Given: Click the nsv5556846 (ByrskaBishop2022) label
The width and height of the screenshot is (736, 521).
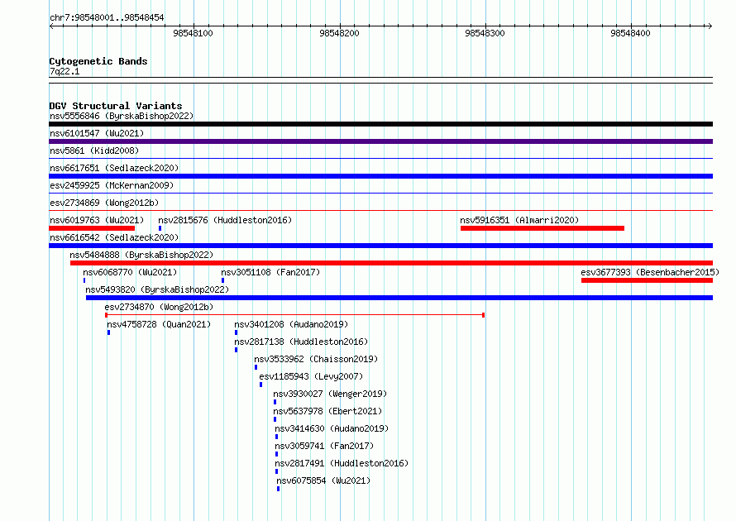Looking at the screenshot, I should (x=122, y=116).
